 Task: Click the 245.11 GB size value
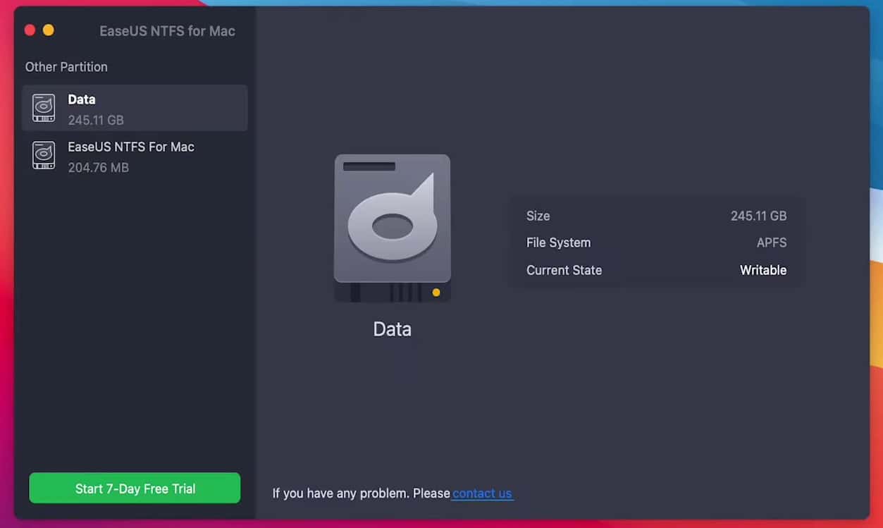[x=758, y=216]
